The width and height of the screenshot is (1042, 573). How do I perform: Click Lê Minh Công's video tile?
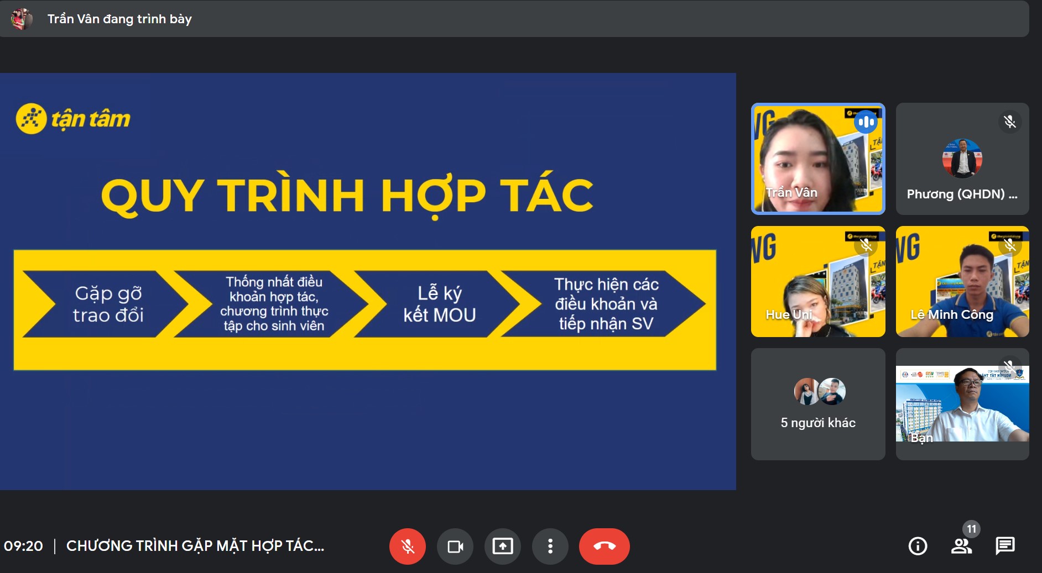(x=962, y=282)
